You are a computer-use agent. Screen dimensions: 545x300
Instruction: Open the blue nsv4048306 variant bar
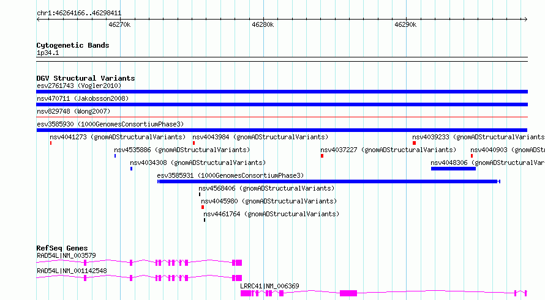[453, 169]
